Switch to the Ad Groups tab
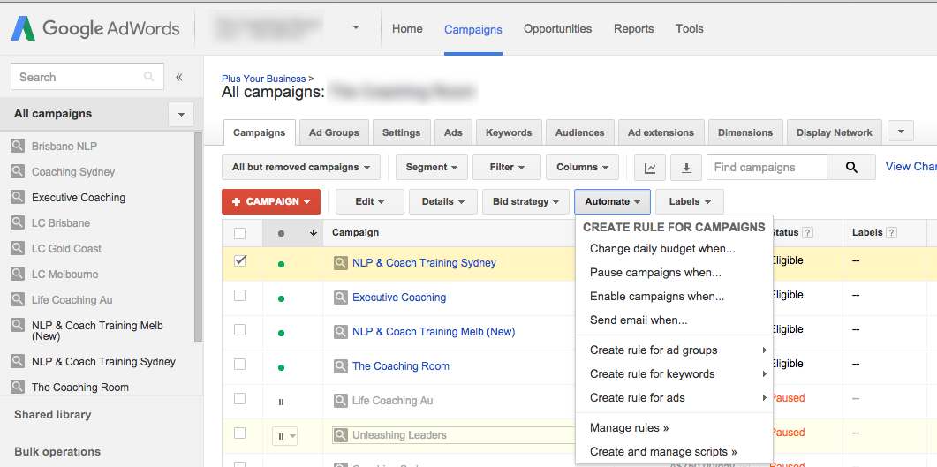The height and width of the screenshot is (467, 937). (334, 132)
